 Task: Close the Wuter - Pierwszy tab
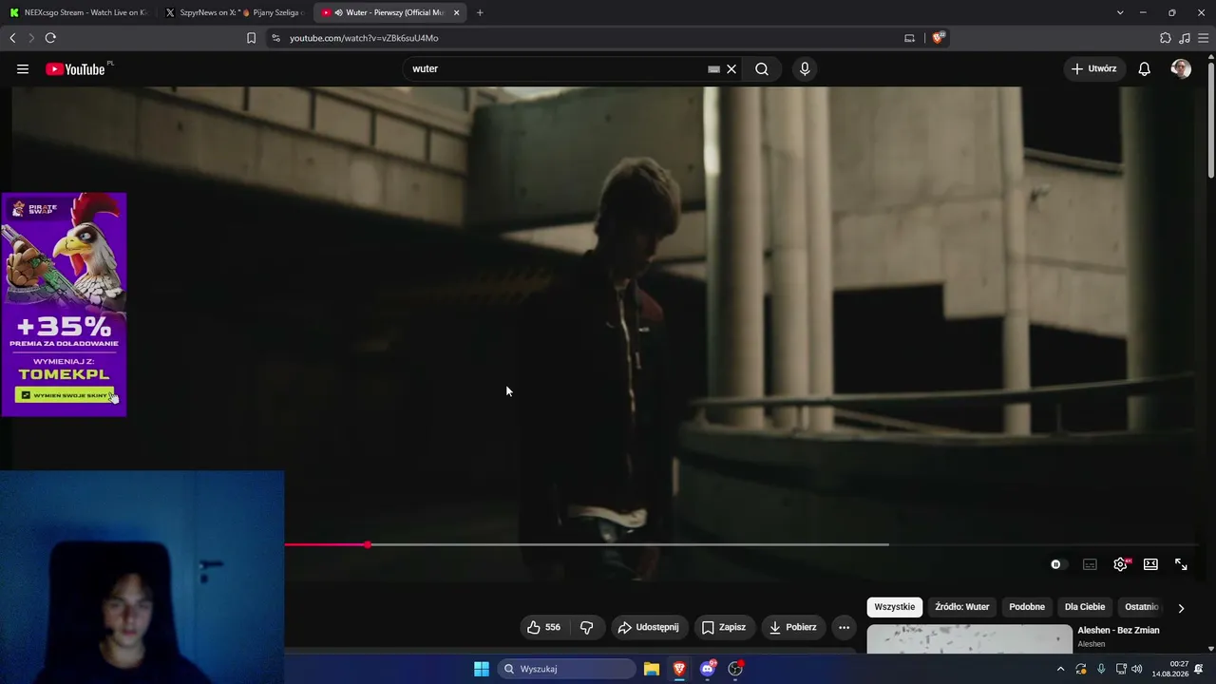(x=456, y=12)
